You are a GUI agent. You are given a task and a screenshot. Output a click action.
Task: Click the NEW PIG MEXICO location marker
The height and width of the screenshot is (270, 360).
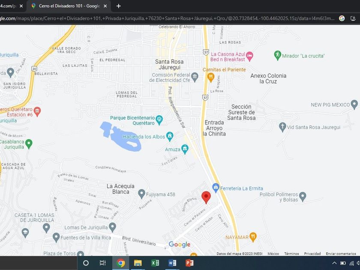354,105
